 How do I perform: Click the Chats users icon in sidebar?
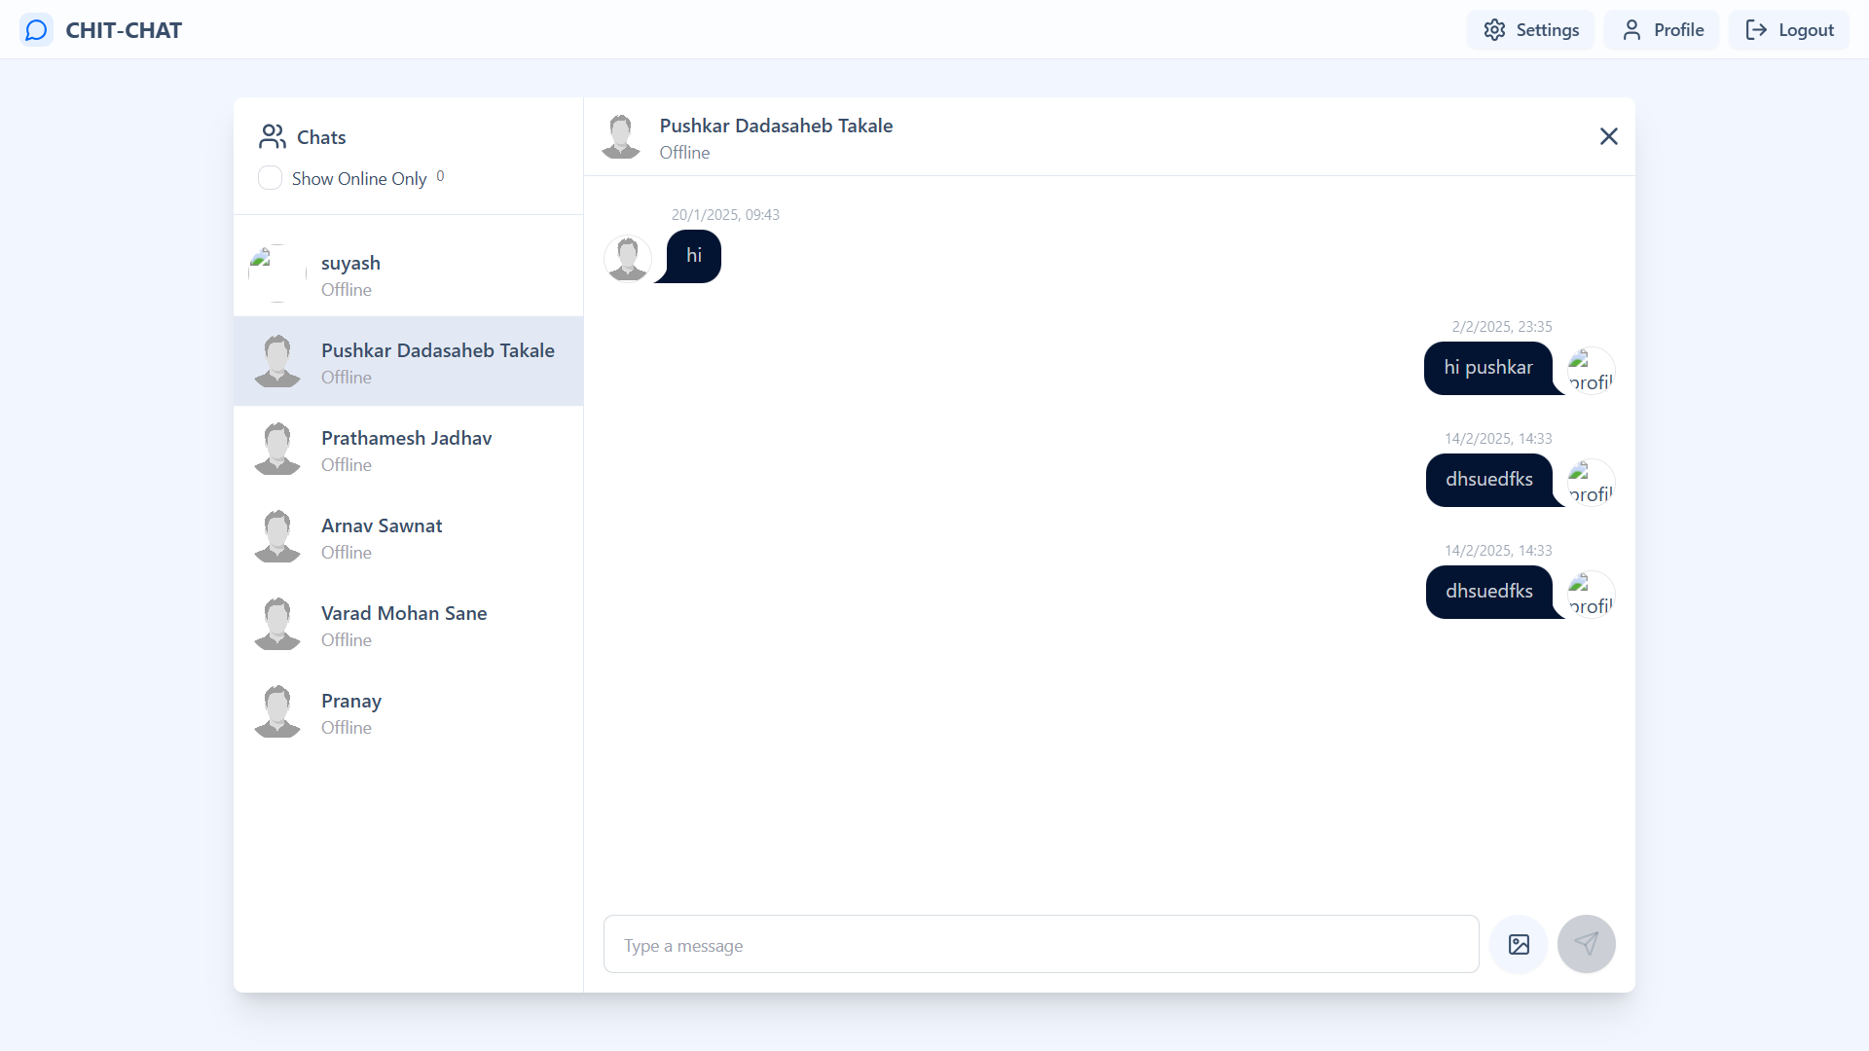click(x=271, y=136)
